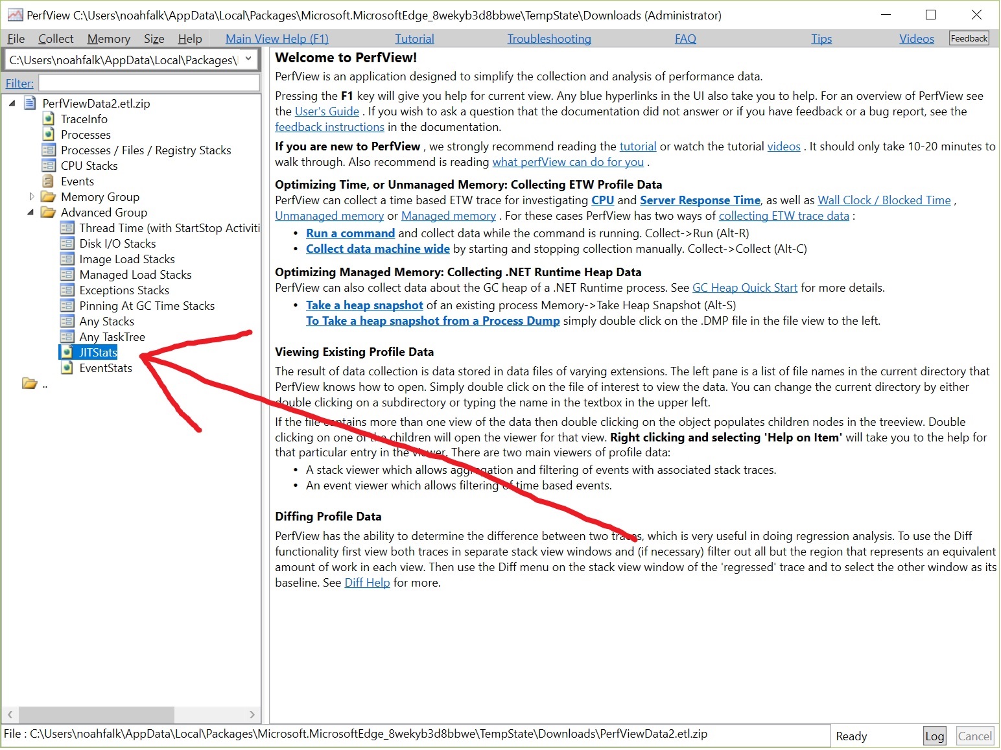Viewport: 1001px width, 750px height.
Task: Click the Log button
Action: [934, 736]
